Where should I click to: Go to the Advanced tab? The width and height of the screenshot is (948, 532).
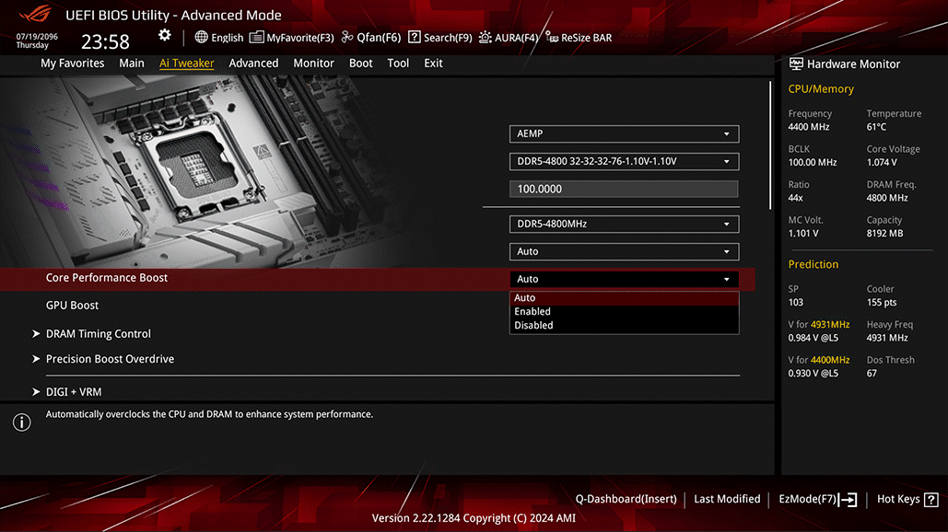pos(254,64)
